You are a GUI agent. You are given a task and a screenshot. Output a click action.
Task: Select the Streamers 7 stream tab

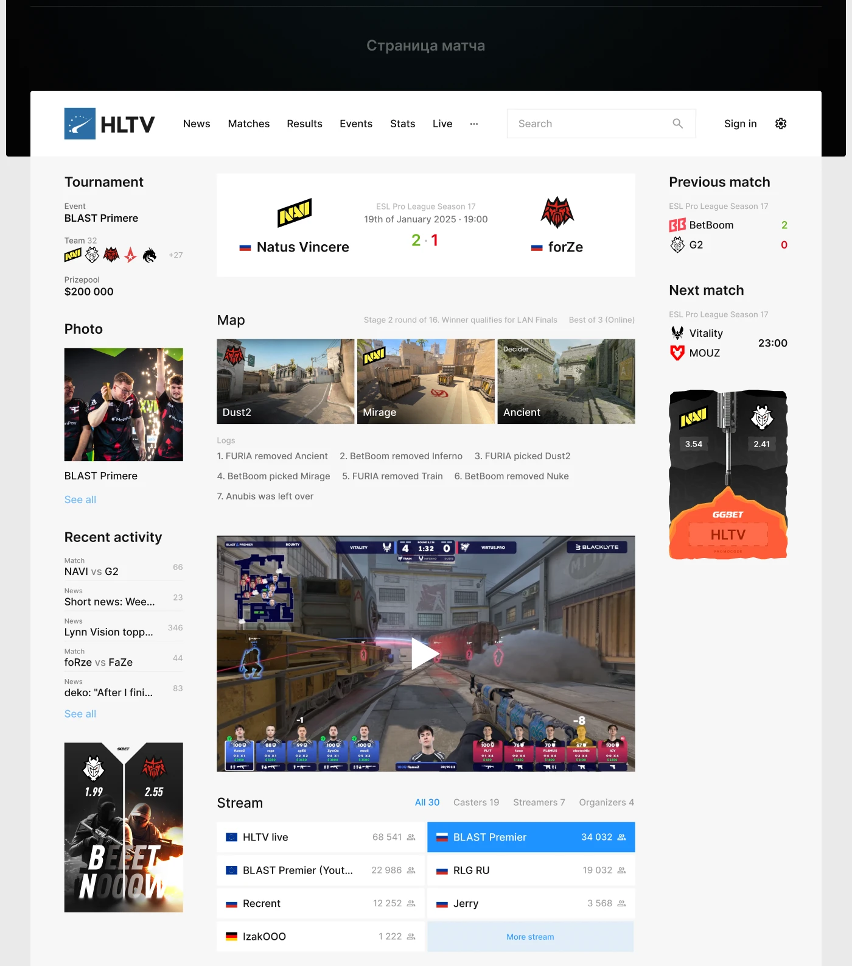pos(539,803)
